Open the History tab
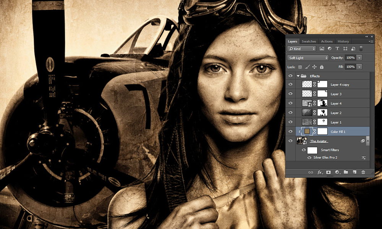Viewport: 382px width, 229px height. (x=343, y=41)
